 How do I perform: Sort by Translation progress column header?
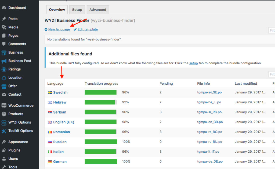click(101, 84)
